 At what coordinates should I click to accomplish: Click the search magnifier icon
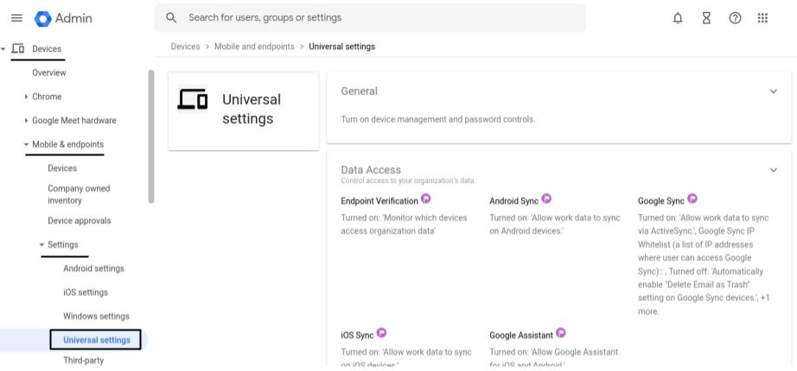[x=171, y=18]
